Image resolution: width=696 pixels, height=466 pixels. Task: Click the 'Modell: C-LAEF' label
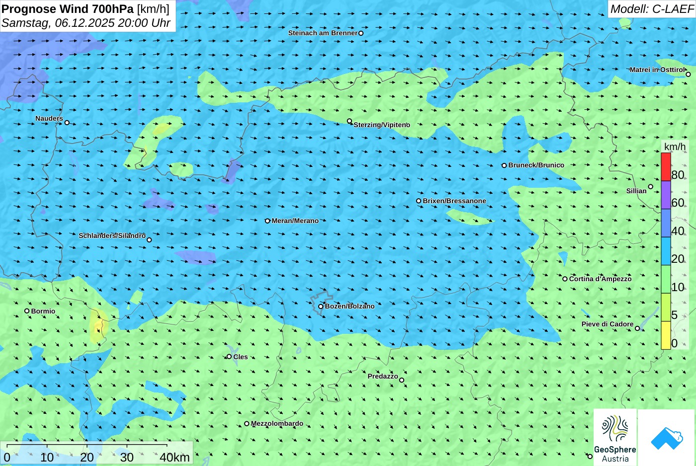coord(652,9)
